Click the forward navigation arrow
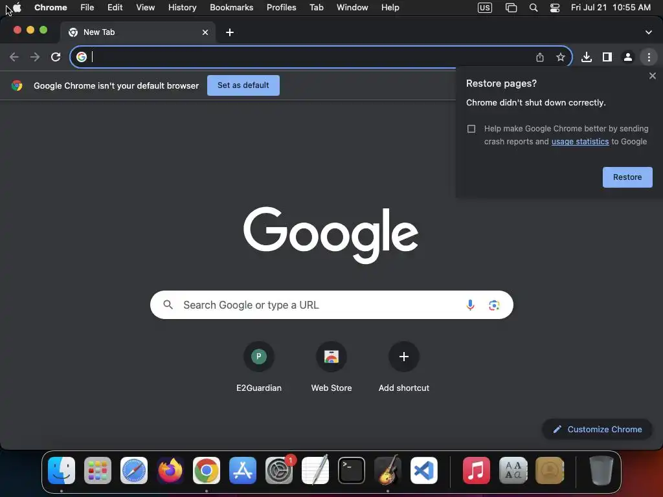 click(x=35, y=57)
